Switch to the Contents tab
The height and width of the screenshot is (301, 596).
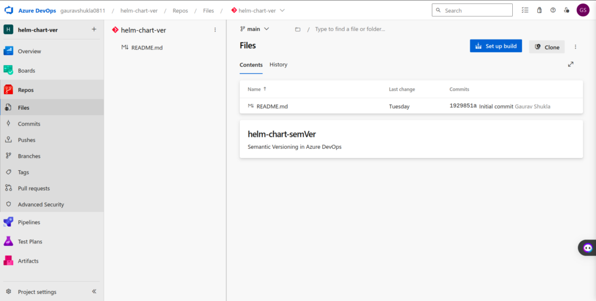pyautogui.click(x=251, y=65)
